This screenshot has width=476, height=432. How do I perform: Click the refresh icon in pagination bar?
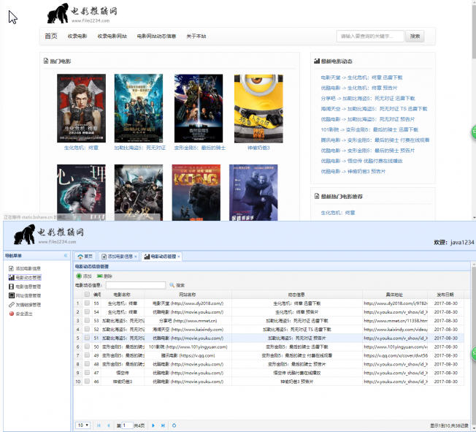coord(174,425)
